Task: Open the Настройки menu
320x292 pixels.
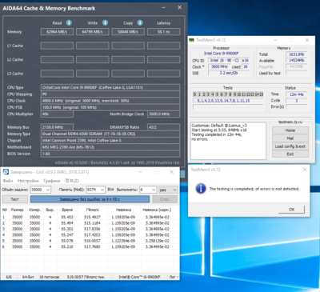Action: point(28,181)
